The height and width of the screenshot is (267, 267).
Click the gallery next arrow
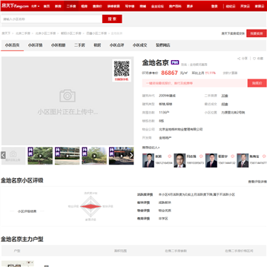click(131, 155)
